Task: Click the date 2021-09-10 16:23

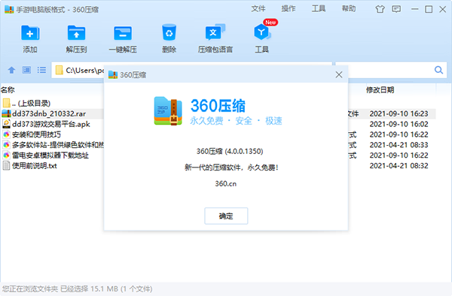Action: [x=399, y=113]
